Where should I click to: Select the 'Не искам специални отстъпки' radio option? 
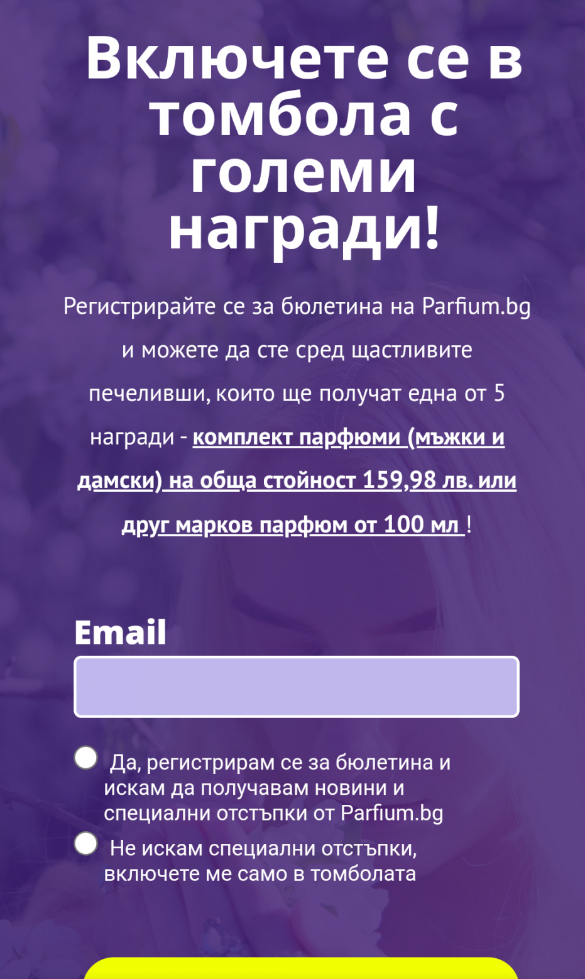click(x=86, y=843)
